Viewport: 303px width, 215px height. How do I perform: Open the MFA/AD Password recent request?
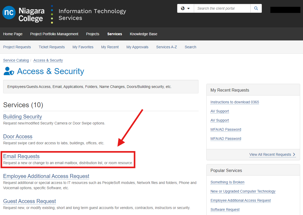226,129
